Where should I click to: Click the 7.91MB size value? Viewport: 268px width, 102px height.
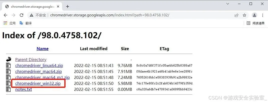125,71
